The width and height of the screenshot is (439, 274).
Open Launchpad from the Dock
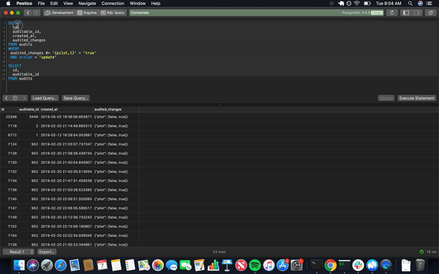pos(47,265)
